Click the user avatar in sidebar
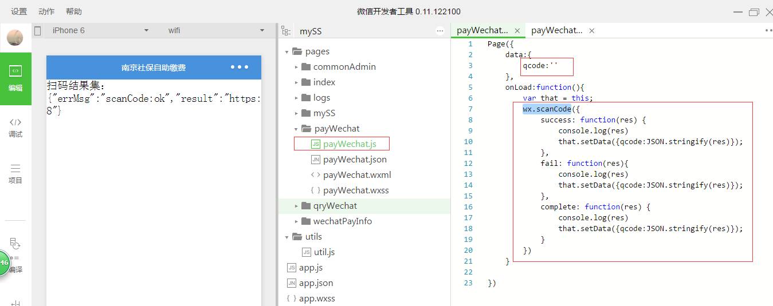Viewport: 773px width, 306px height. (15, 38)
